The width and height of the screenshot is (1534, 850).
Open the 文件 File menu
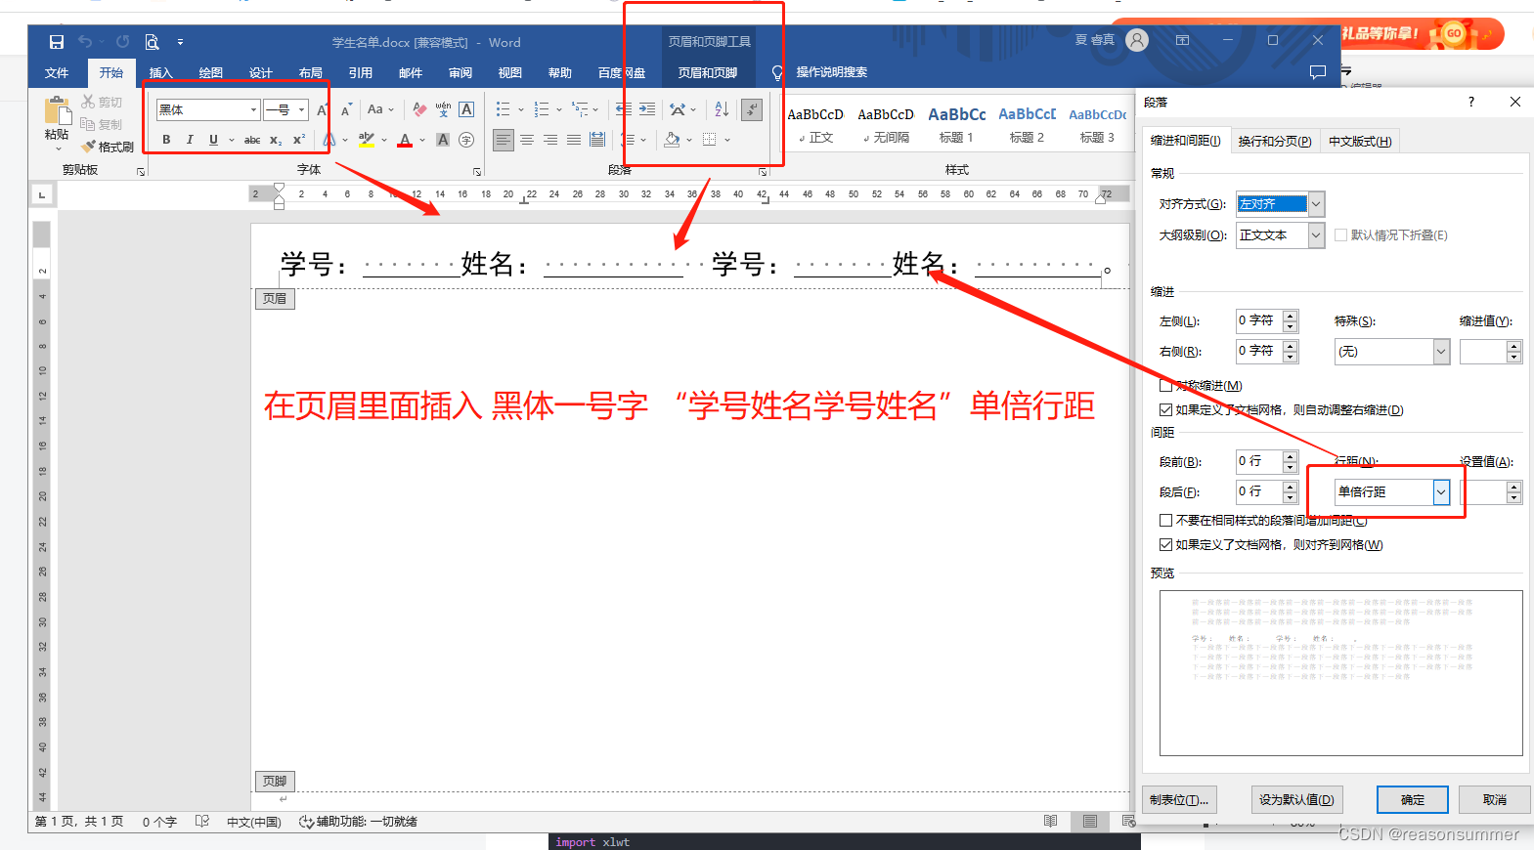pos(57,73)
